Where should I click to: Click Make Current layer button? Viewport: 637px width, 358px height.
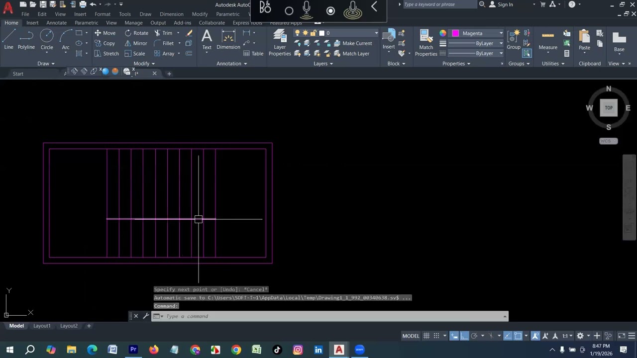tap(352, 43)
